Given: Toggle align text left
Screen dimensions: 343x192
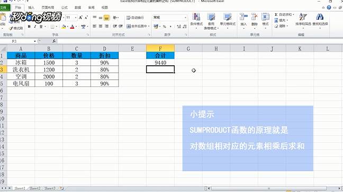Looking at the screenshot, I should coord(95,27).
